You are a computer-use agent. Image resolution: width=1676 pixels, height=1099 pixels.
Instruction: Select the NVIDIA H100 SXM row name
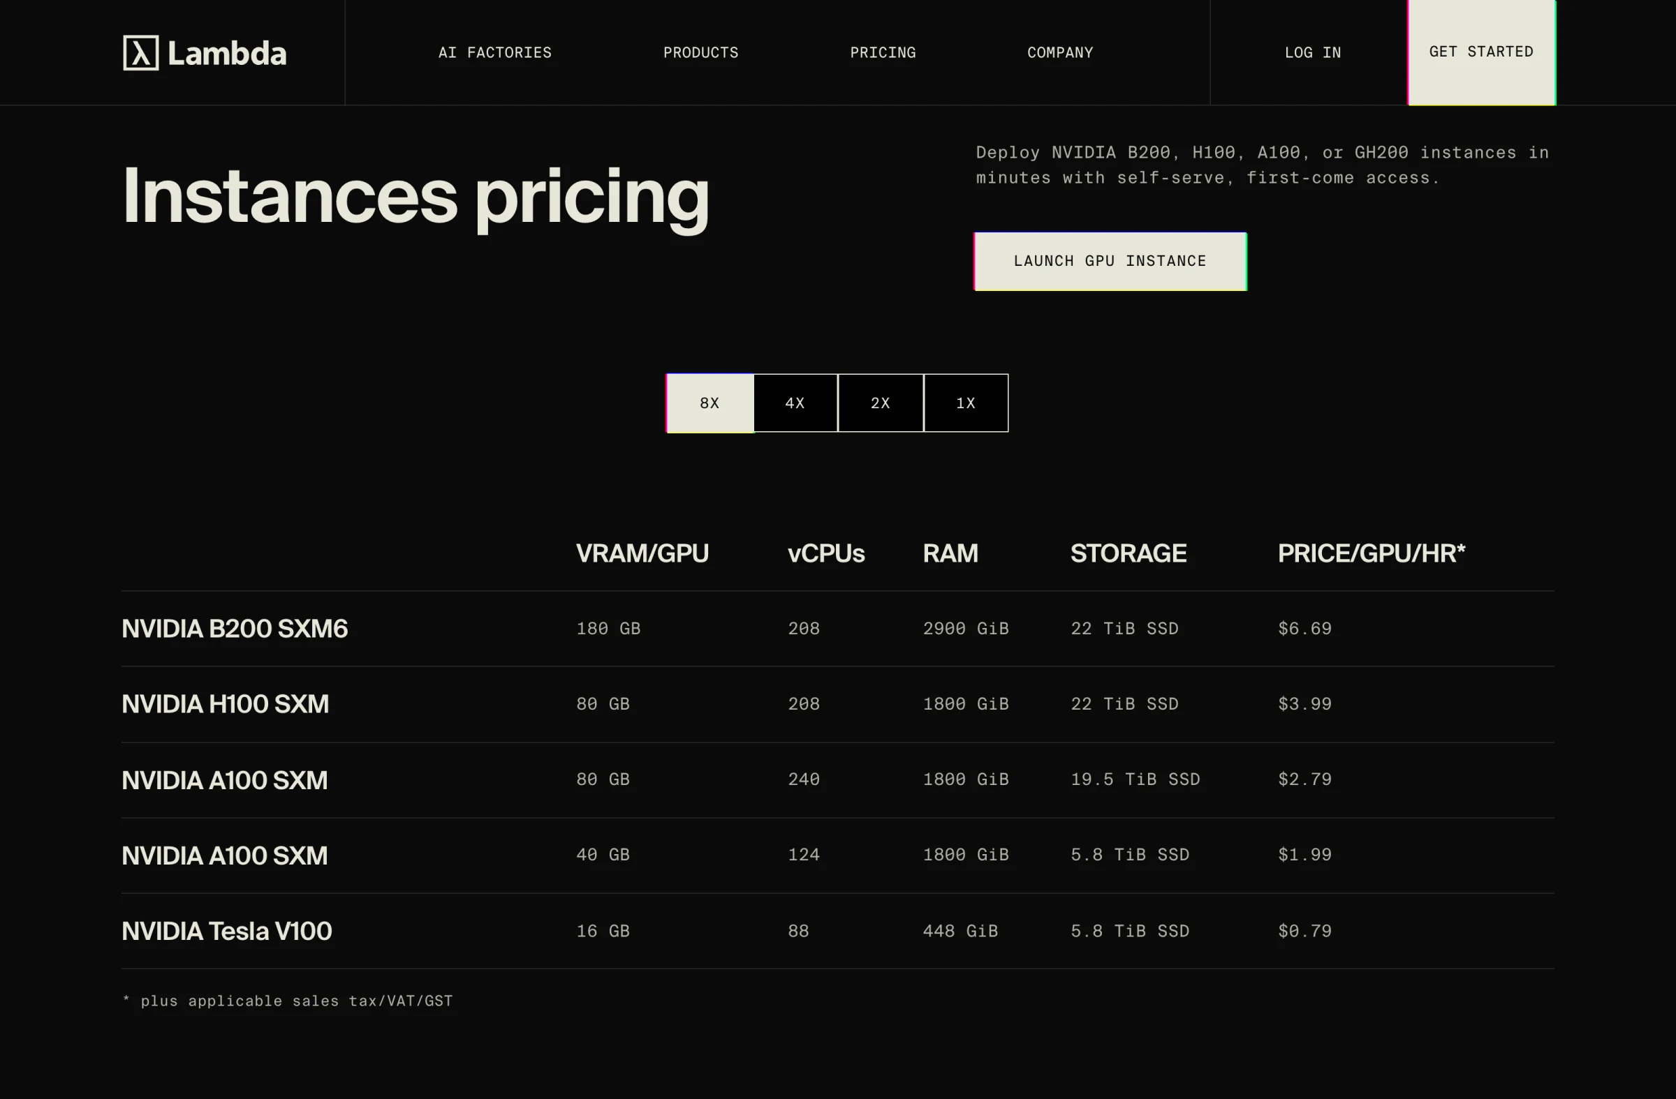tap(226, 704)
